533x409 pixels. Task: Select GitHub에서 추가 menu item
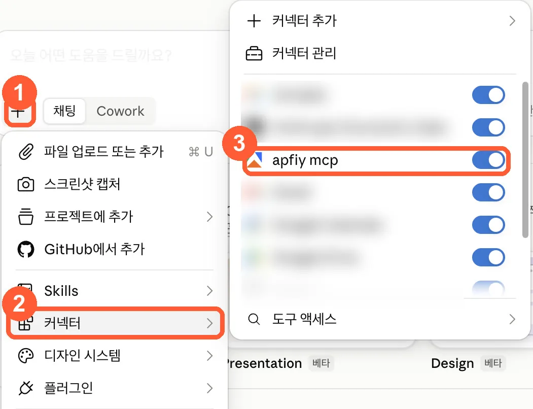(116, 250)
